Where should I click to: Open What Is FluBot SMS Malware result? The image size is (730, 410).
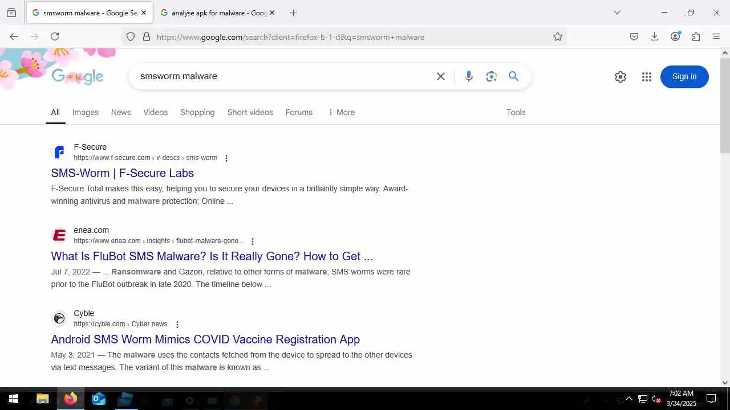pos(212,256)
